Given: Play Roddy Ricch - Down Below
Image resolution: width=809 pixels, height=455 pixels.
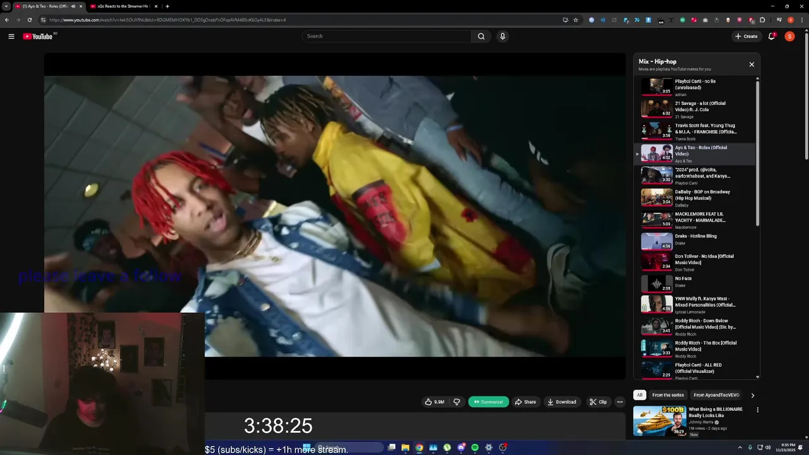Looking at the screenshot, I should pos(695,327).
